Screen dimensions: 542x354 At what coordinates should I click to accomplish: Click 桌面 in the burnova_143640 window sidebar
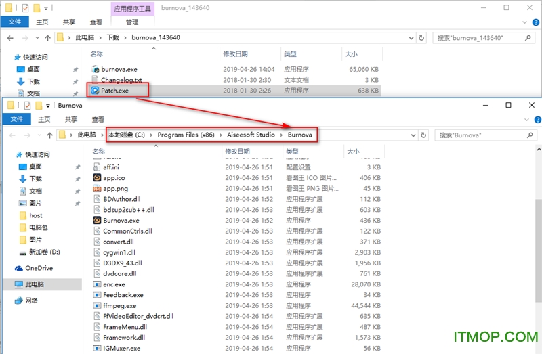pos(28,69)
